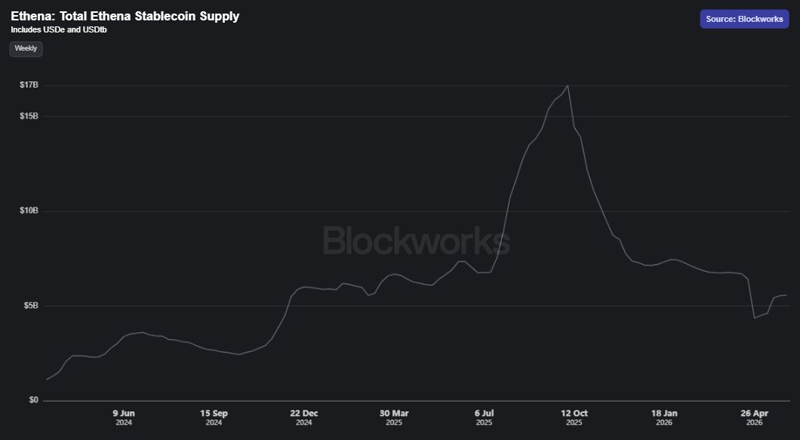Select the 22 Dec 2024 axis date
The height and width of the screenshot is (440, 800).
(304, 417)
